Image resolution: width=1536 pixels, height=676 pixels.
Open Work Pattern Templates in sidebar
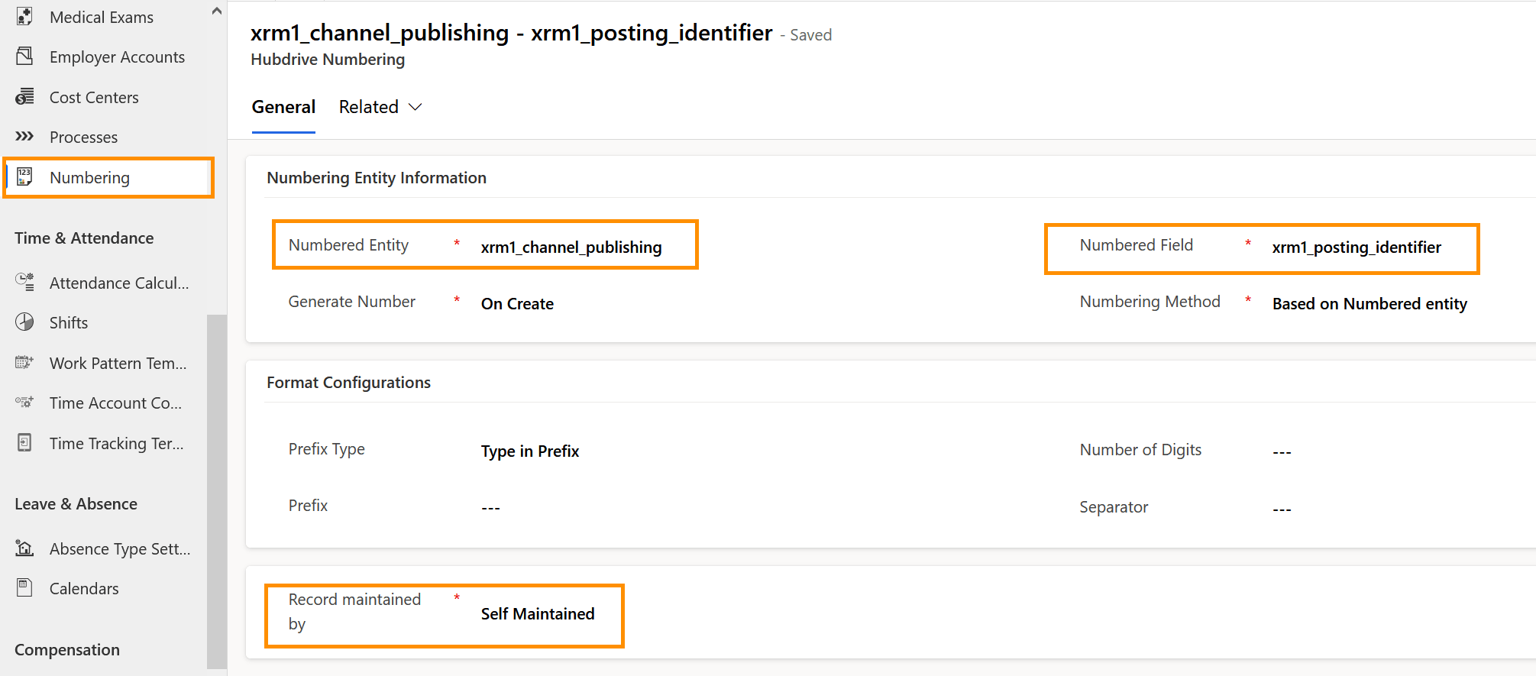pos(118,363)
